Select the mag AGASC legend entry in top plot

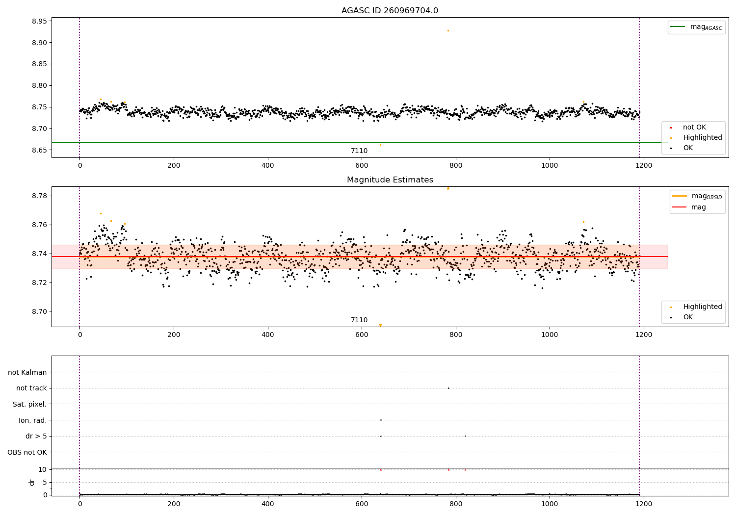tap(696, 27)
